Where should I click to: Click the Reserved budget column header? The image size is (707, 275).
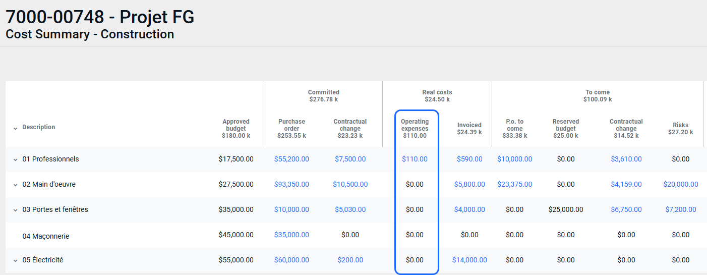point(566,129)
